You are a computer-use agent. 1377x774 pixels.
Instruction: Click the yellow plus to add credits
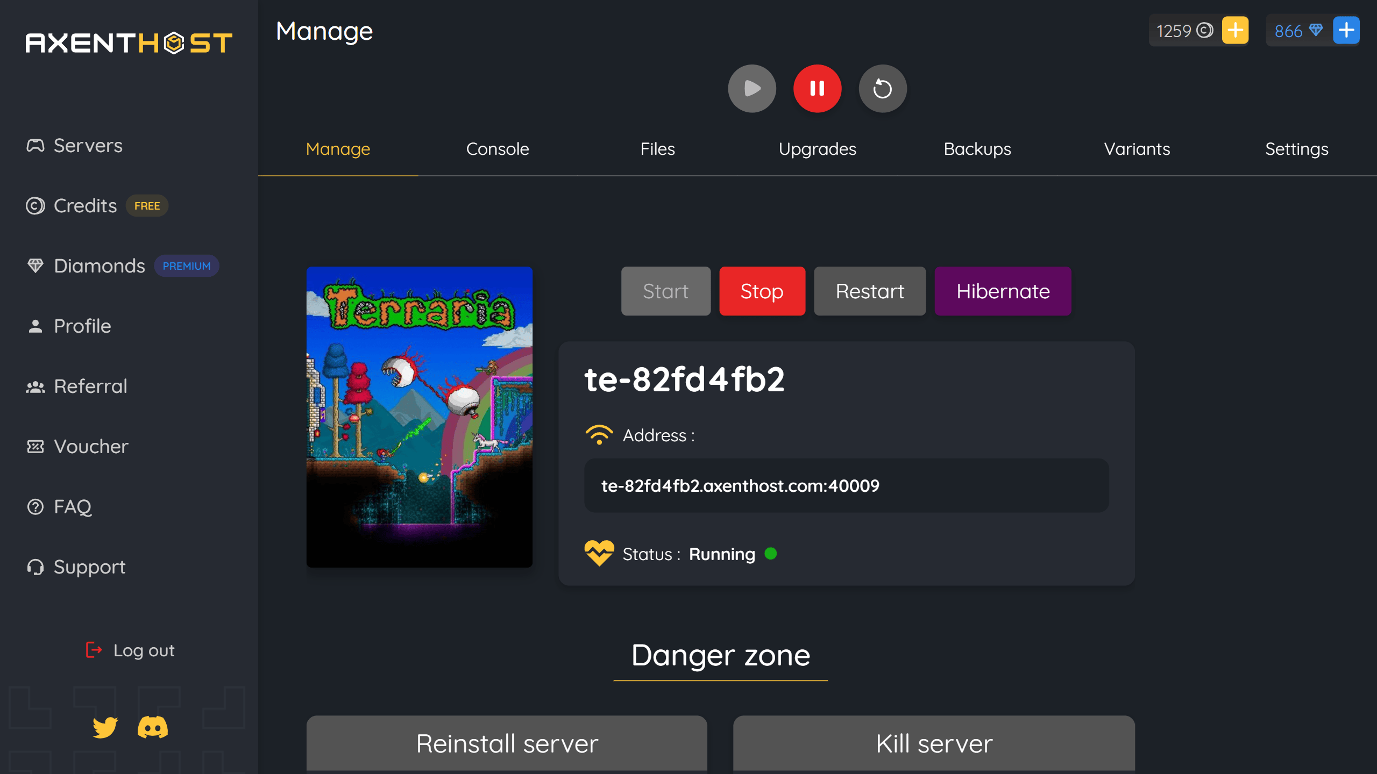(x=1234, y=30)
